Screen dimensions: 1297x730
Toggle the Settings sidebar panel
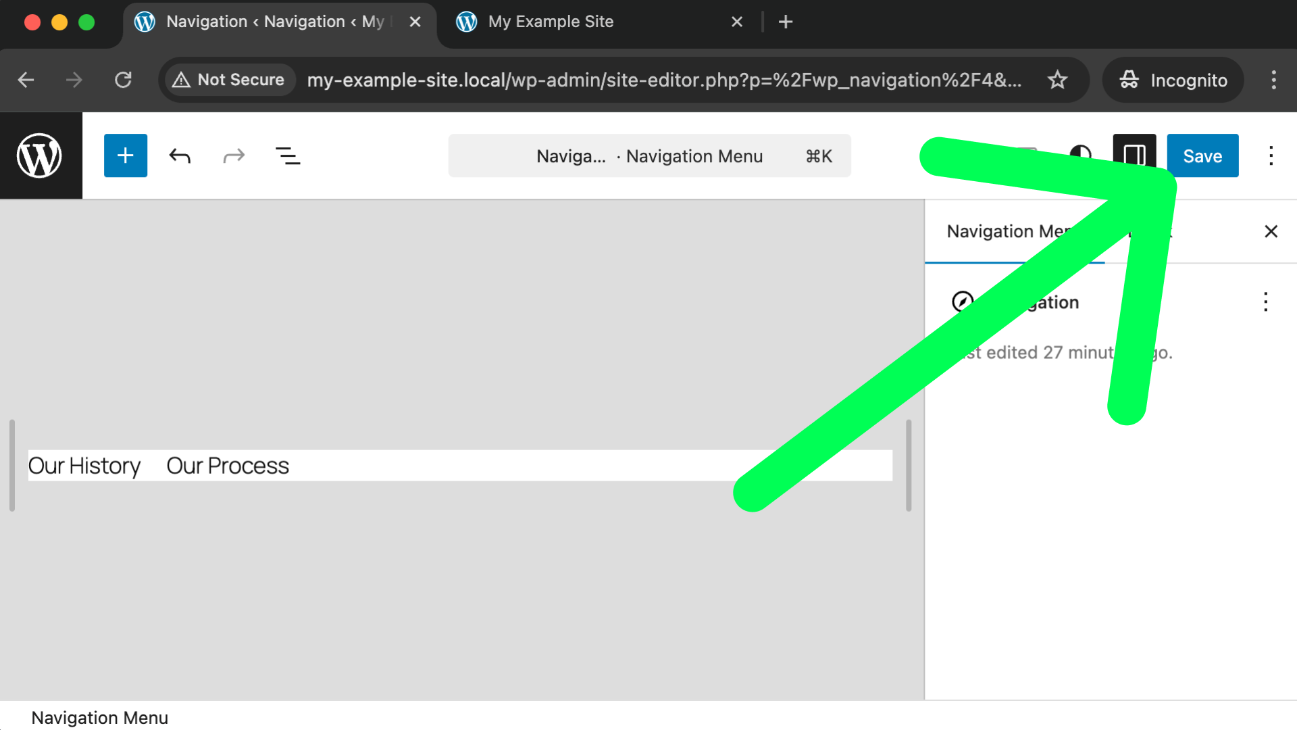[1134, 155]
